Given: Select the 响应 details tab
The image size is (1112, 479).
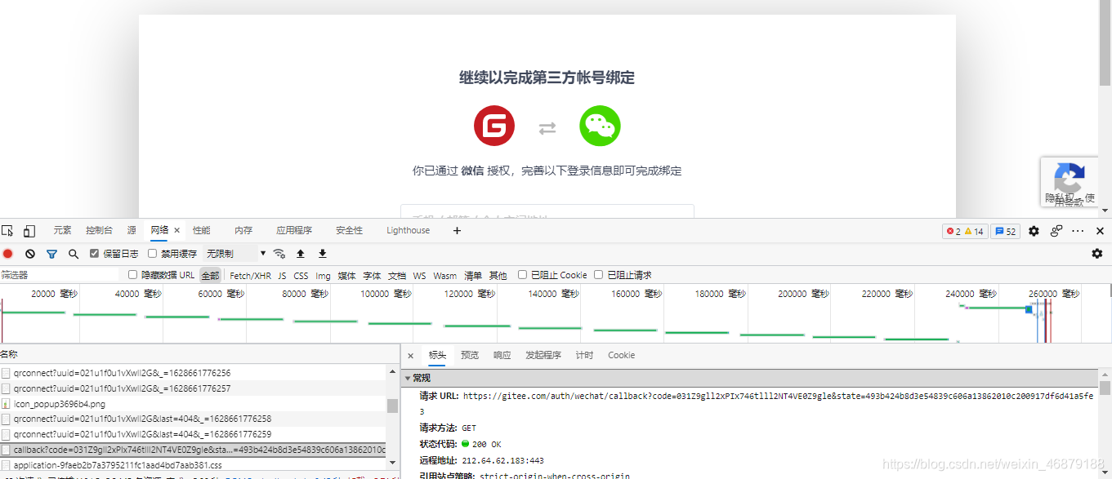Looking at the screenshot, I should coord(502,356).
